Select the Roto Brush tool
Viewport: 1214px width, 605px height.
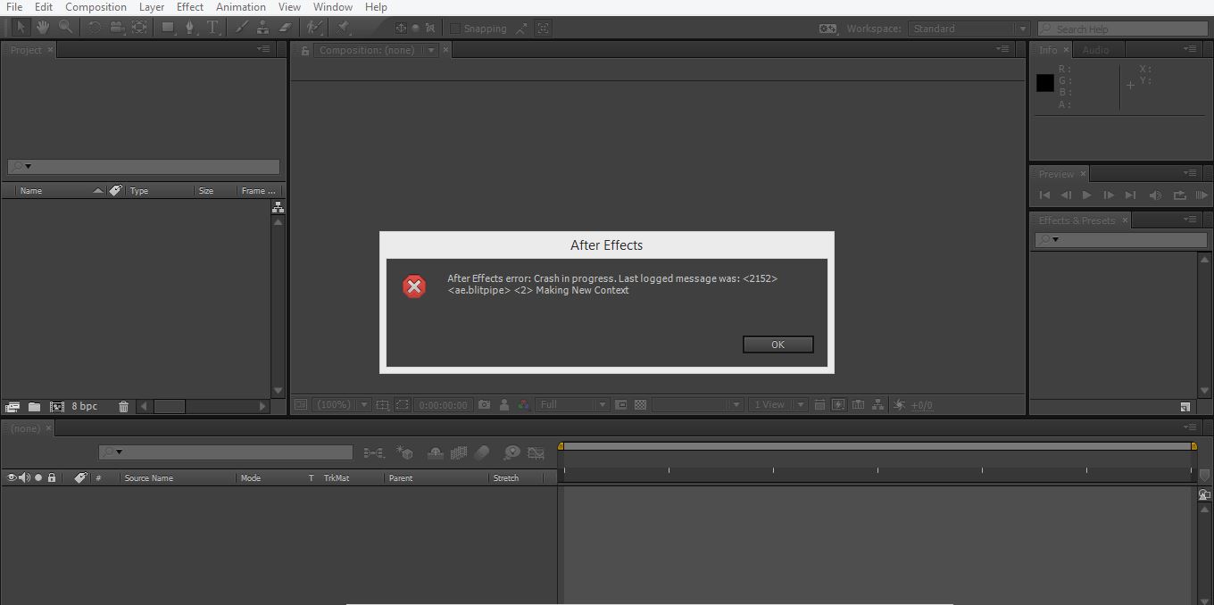(x=313, y=28)
